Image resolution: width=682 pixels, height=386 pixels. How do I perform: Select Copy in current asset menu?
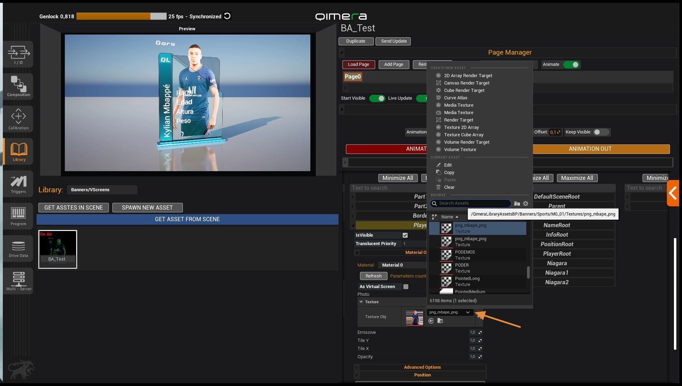449,173
